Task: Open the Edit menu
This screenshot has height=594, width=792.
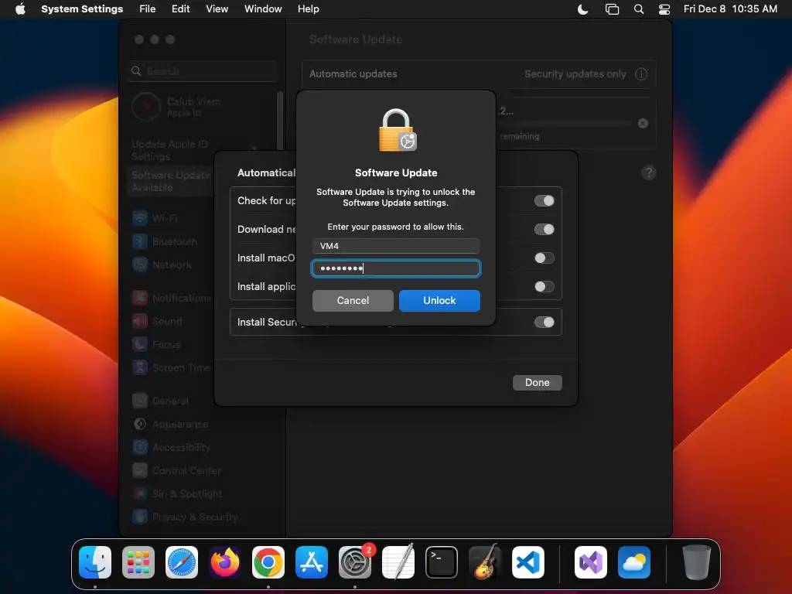Action: pyautogui.click(x=180, y=9)
